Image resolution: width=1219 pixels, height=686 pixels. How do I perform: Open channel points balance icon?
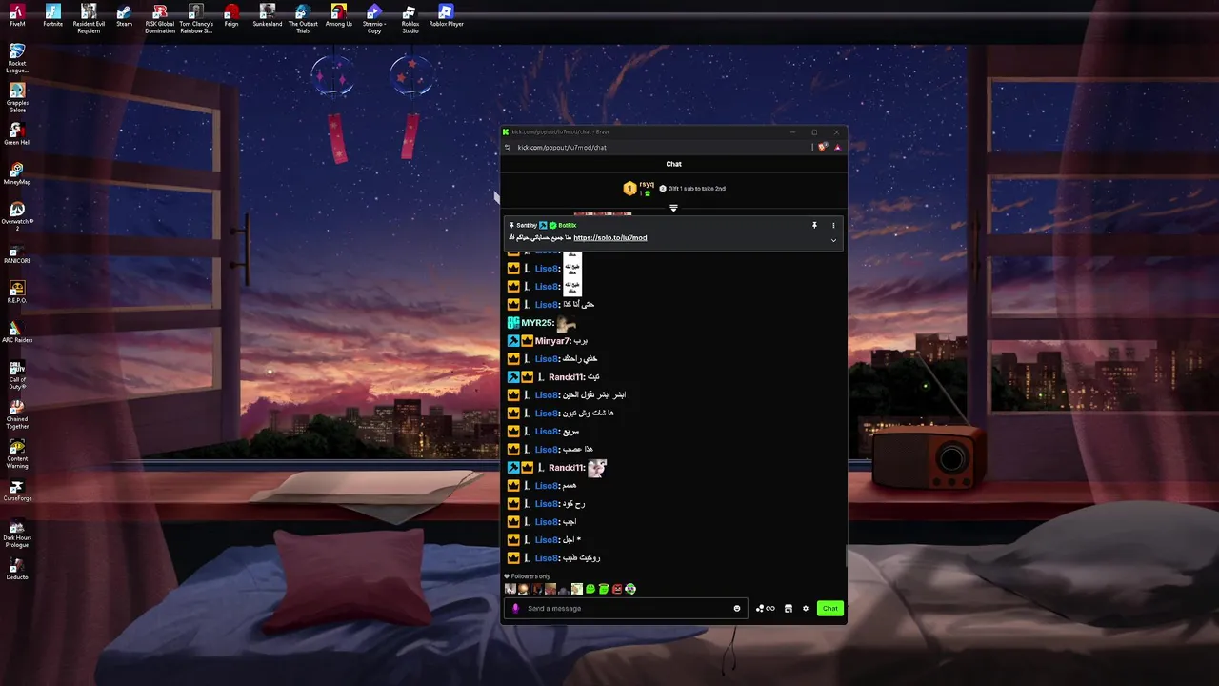[766, 608]
